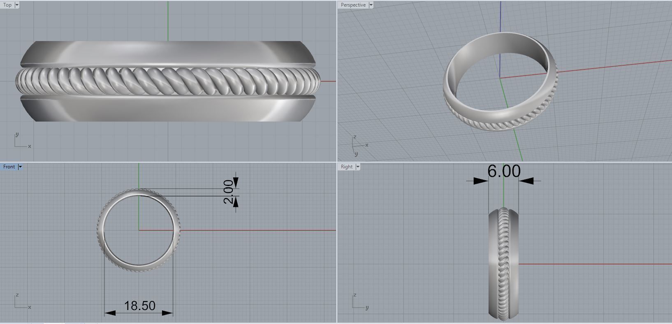The width and height of the screenshot is (672, 324).
Task: Open the Front viewport dropdown arrow
Action: [20, 167]
